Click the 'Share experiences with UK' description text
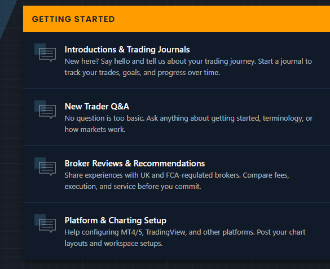This screenshot has width=330, height=269. [x=177, y=181]
